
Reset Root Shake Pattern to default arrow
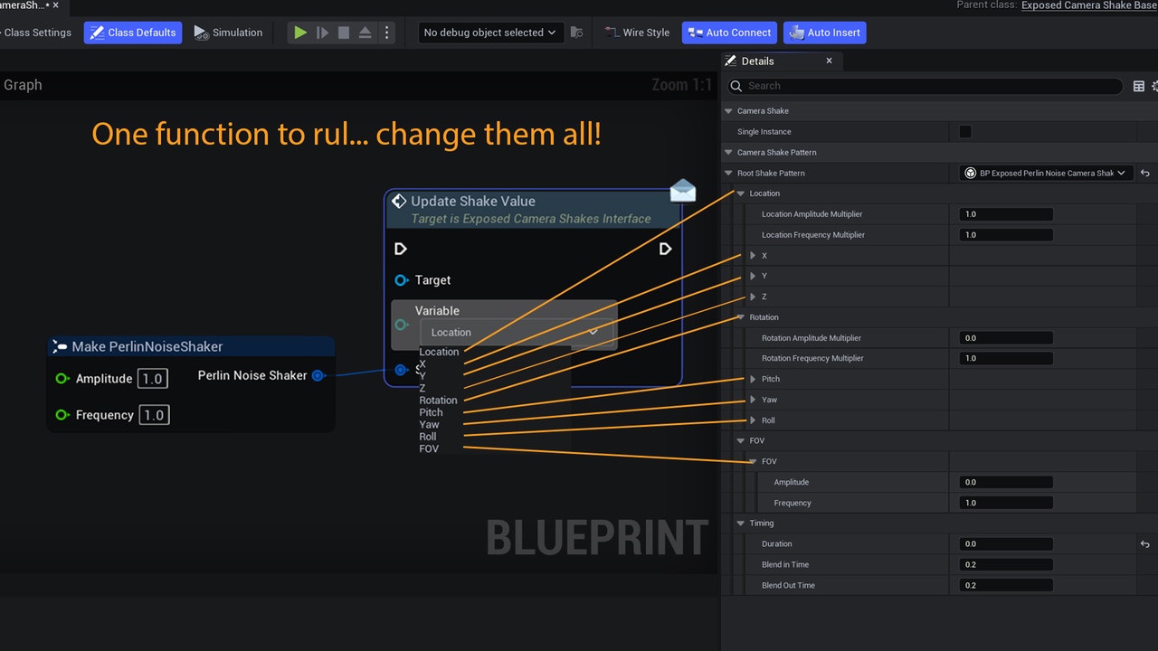(x=1145, y=173)
